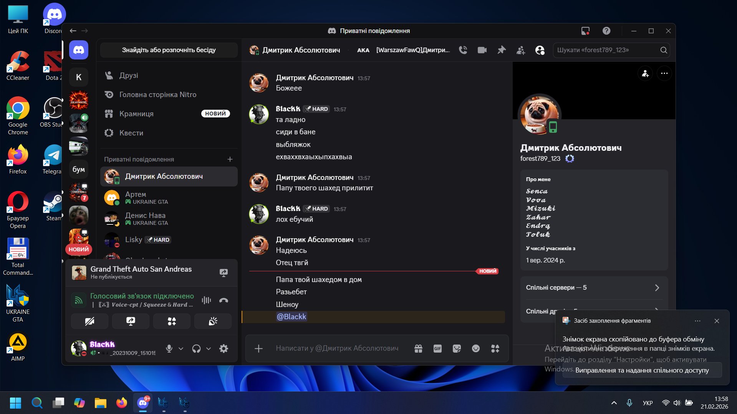Open the soundboard in the voice panel
Image resolution: width=737 pixels, height=414 pixels.
tap(213, 321)
